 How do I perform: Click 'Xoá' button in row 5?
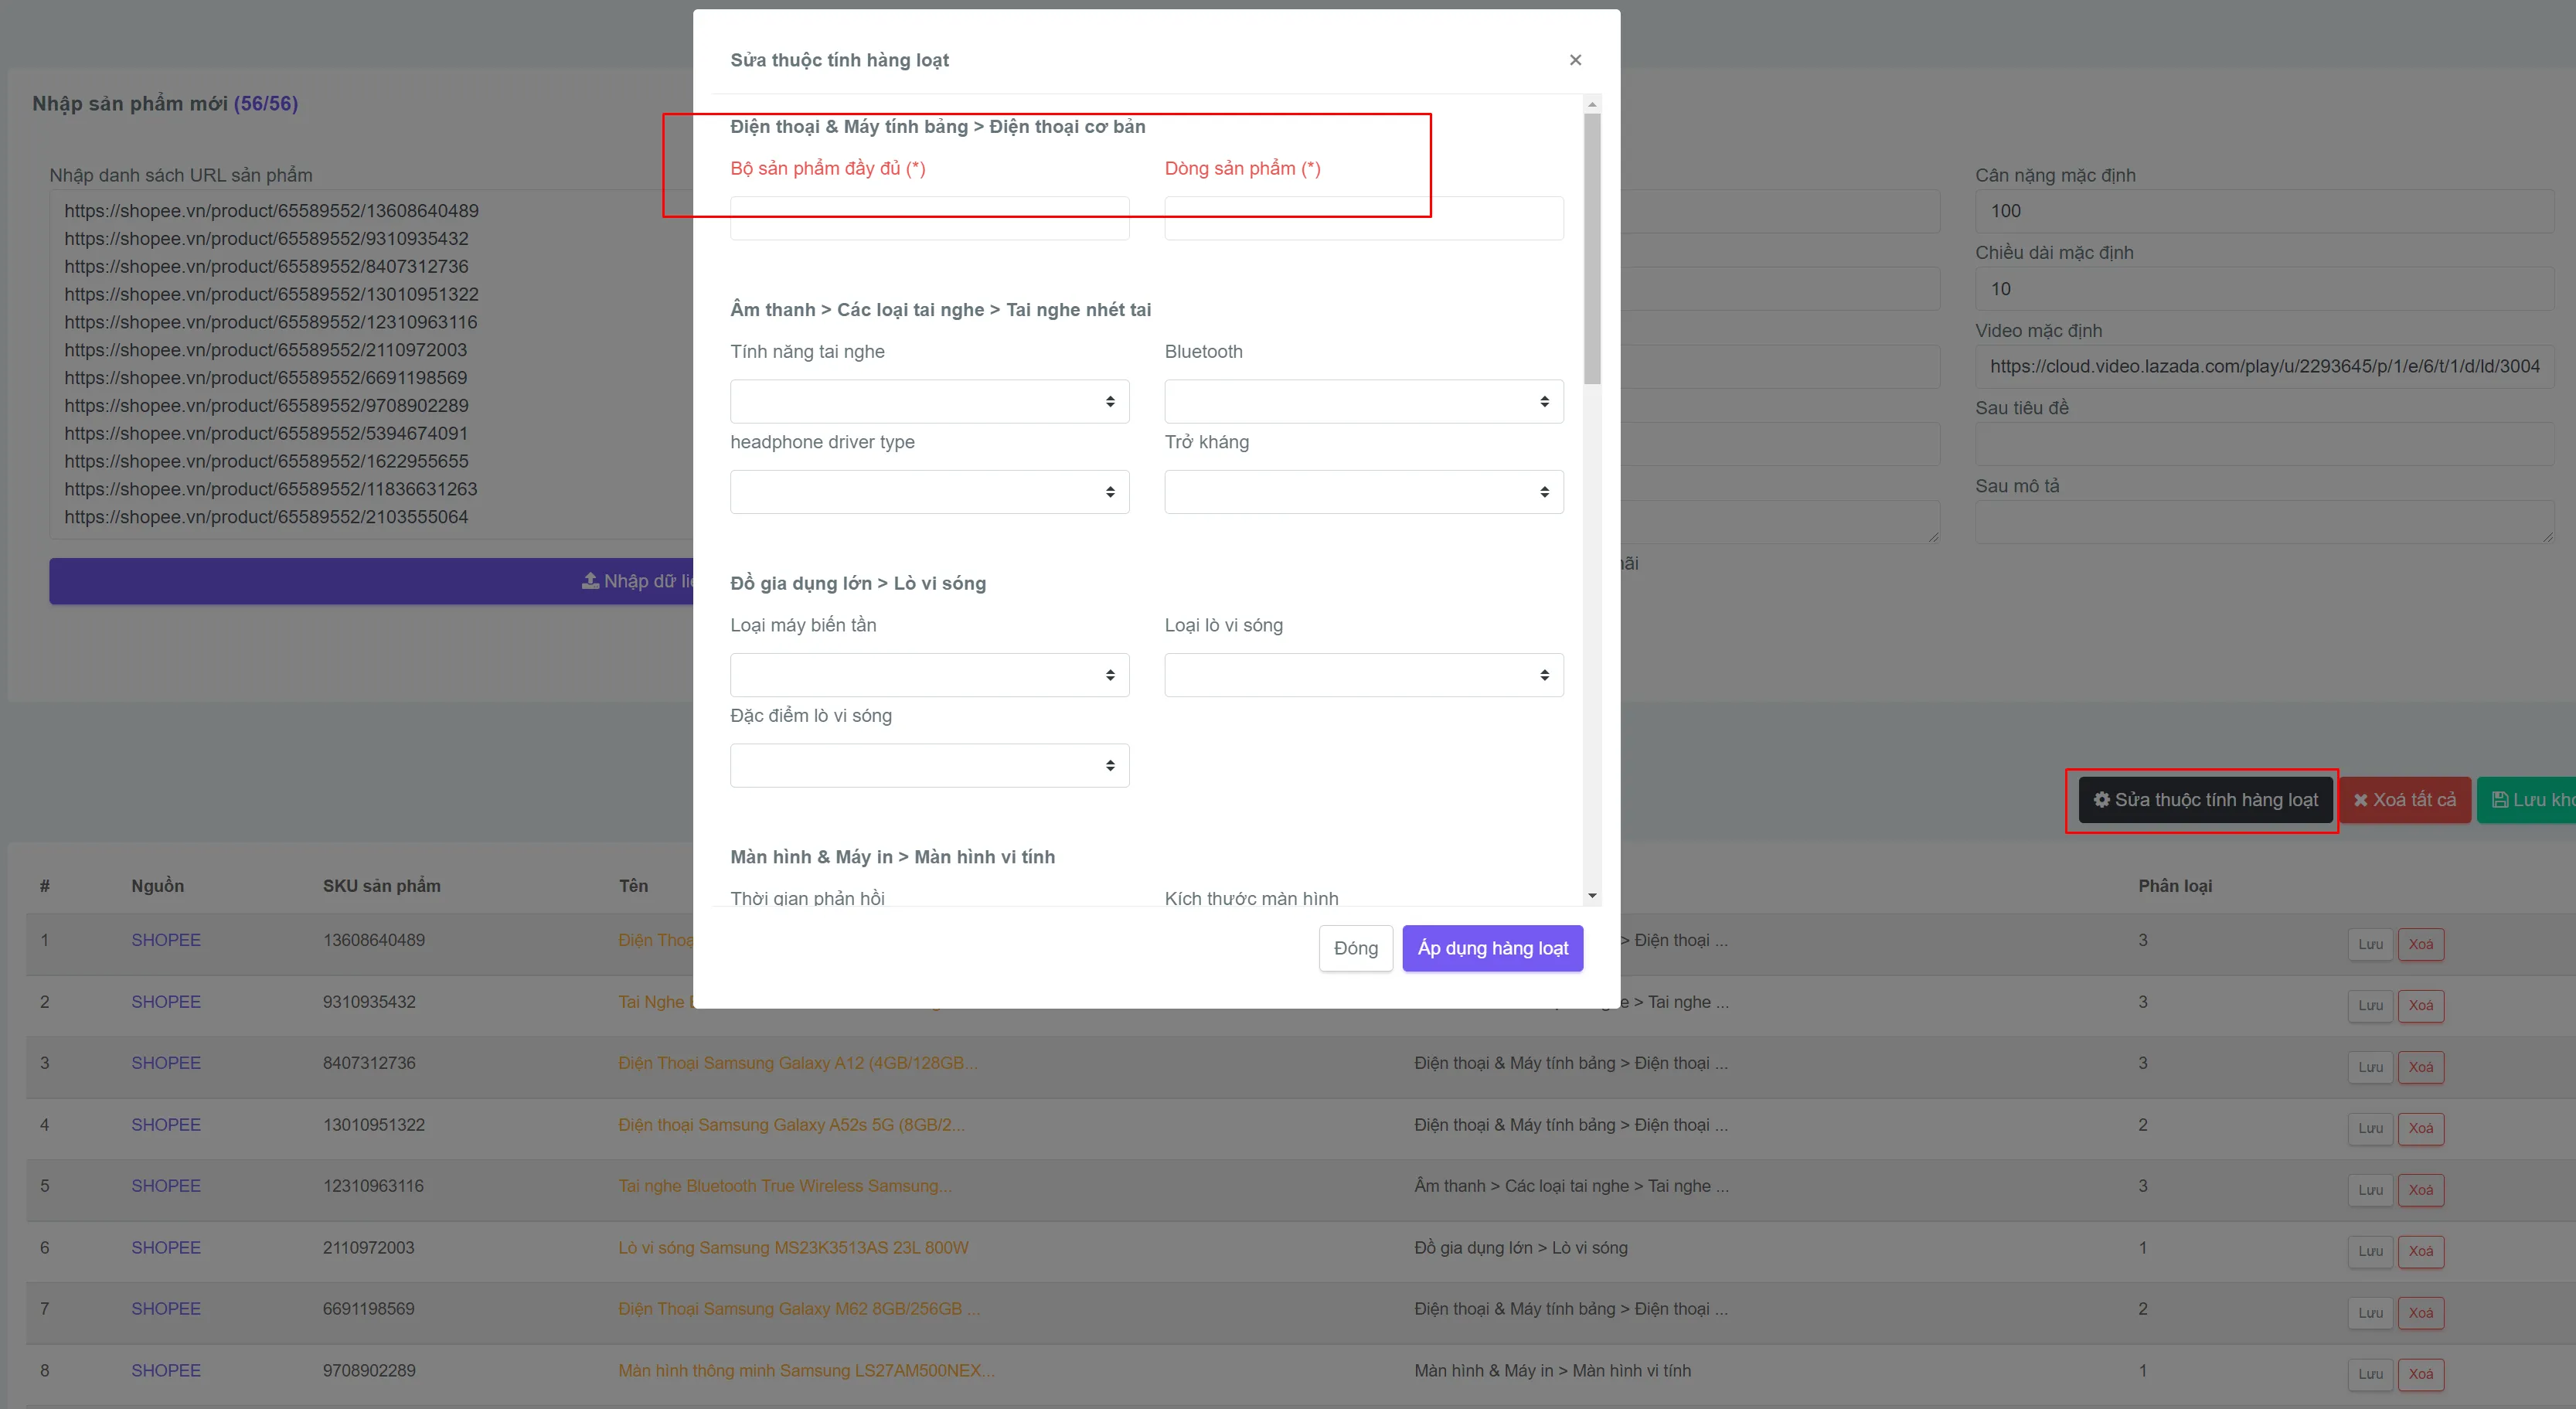tap(2420, 1190)
